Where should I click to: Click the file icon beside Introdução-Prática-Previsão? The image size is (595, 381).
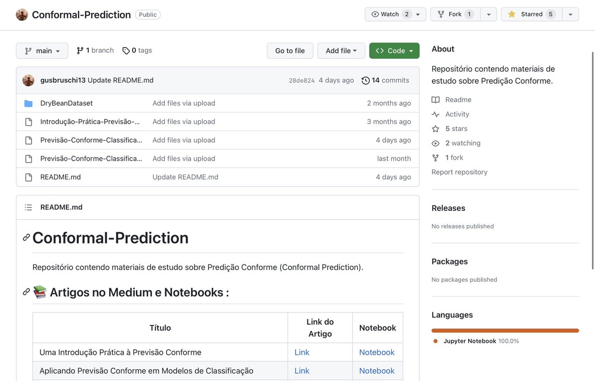28,122
